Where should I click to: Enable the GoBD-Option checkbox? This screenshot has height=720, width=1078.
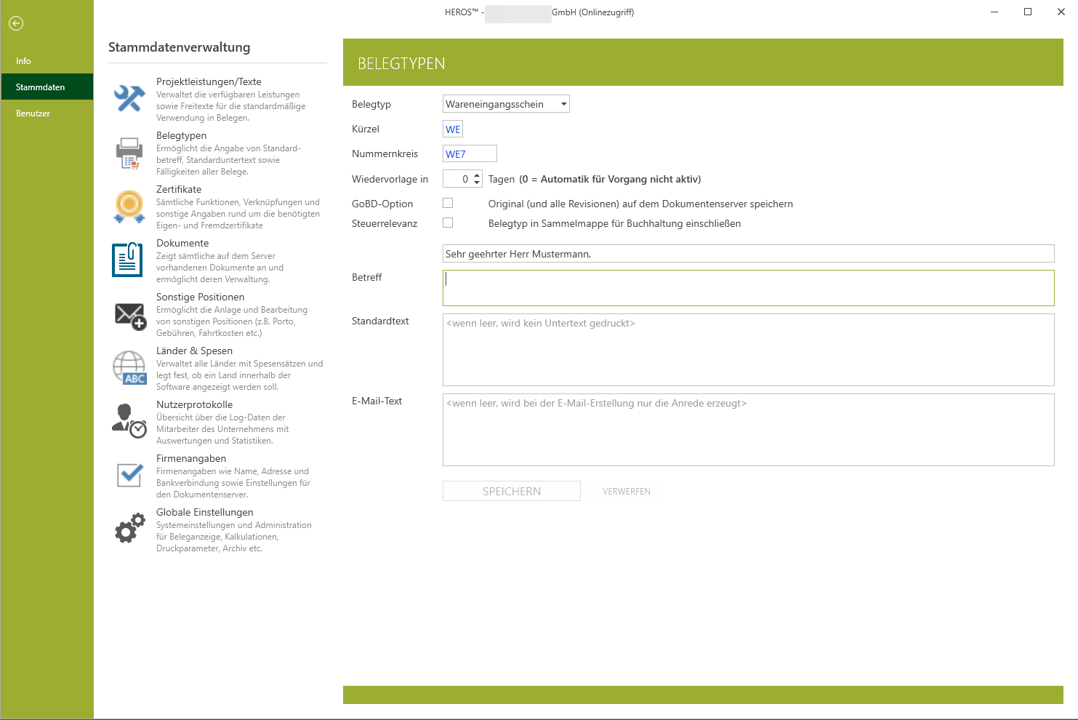(x=448, y=204)
